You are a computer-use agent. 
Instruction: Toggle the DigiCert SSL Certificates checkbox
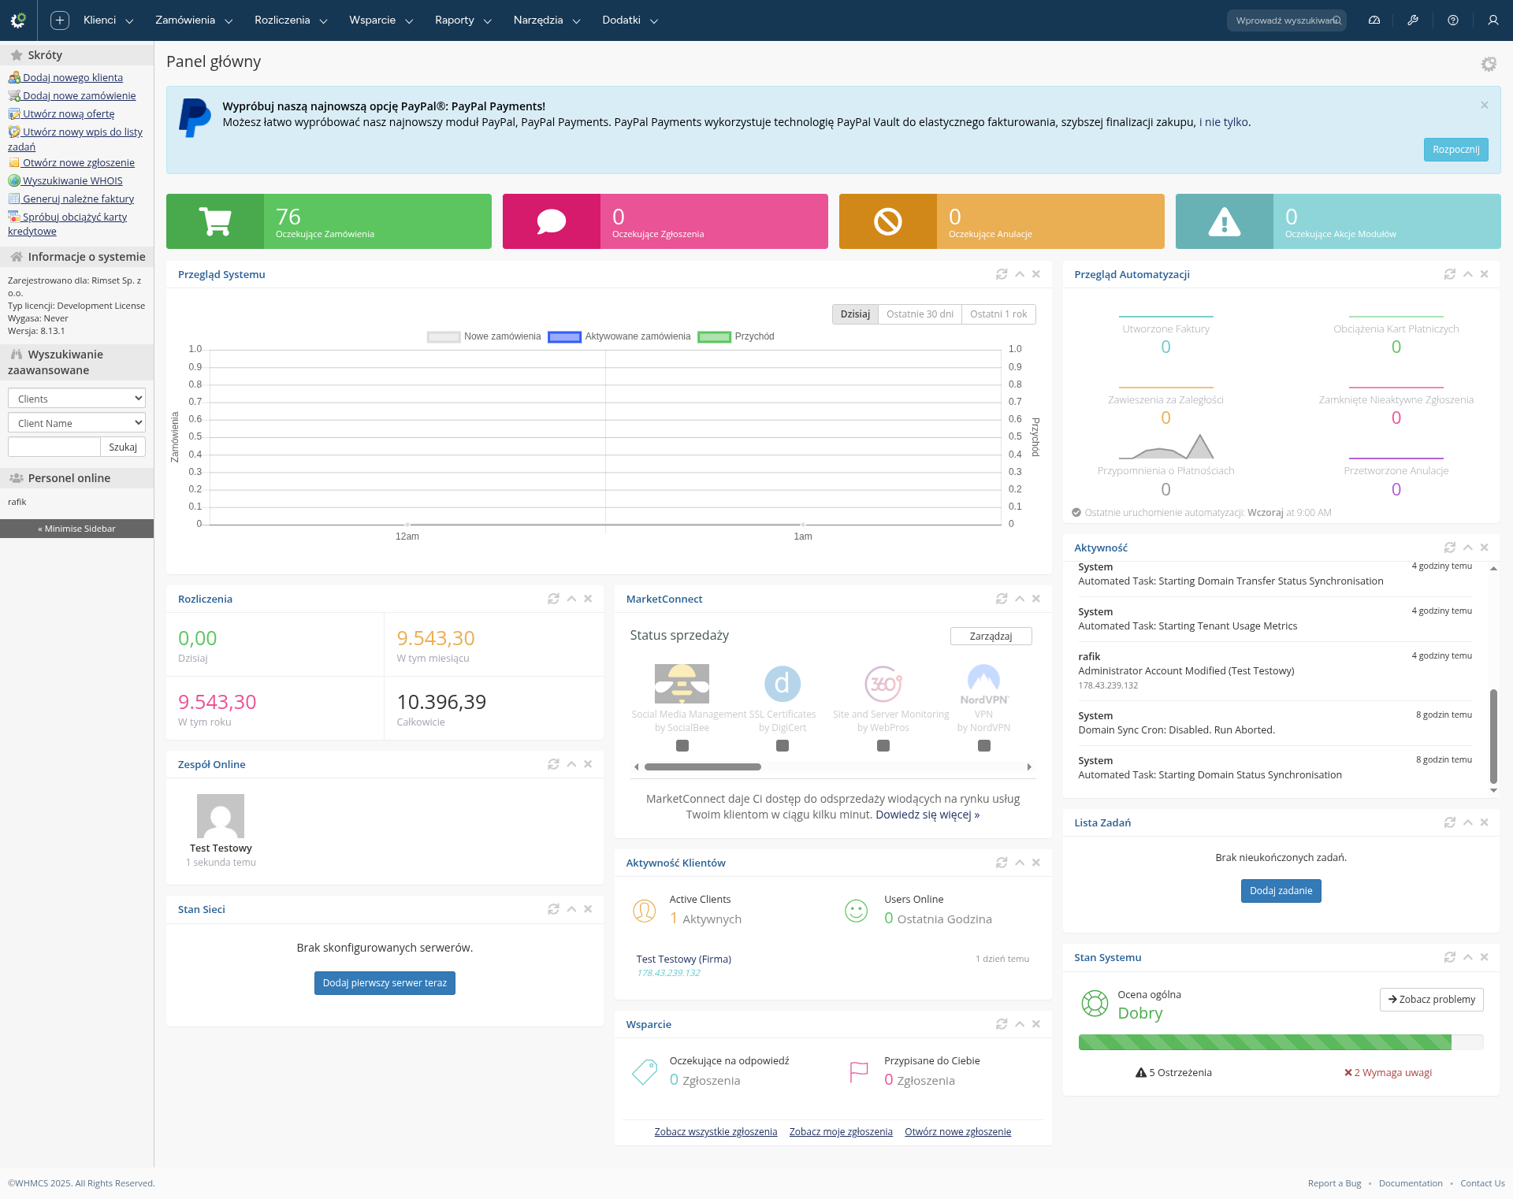[x=783, y=745]
